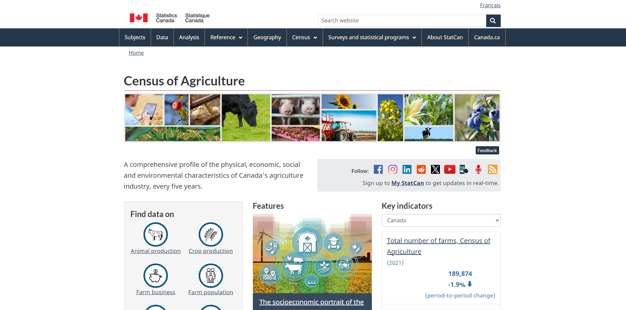
Task: Open the Subjects menu item
Action: pyautogui.click(x=135, y=38)
